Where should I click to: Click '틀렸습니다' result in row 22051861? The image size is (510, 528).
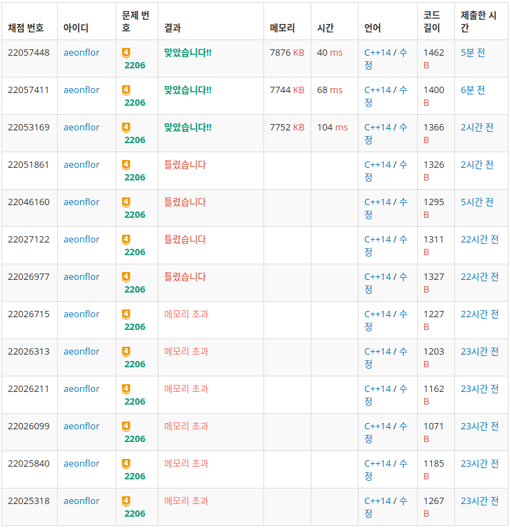point(185,165)
